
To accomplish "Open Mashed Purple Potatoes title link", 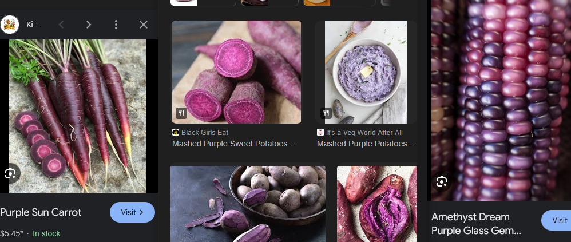I will click(x=366, y=144).
